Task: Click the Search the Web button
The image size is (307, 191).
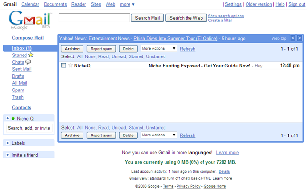Action: [x=186, y=18]
